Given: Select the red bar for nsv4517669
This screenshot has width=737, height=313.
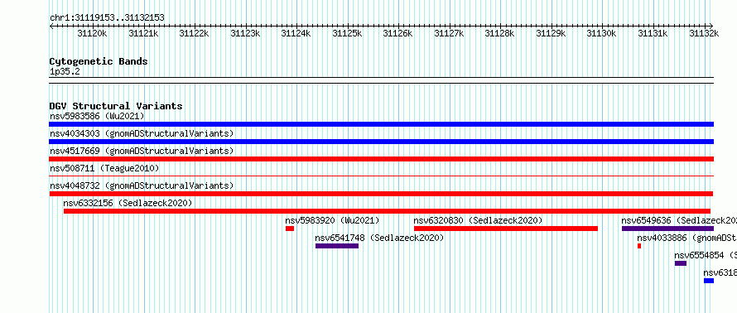Looking at the screenshot, I should pyautogui.click(x=381, y=159).
